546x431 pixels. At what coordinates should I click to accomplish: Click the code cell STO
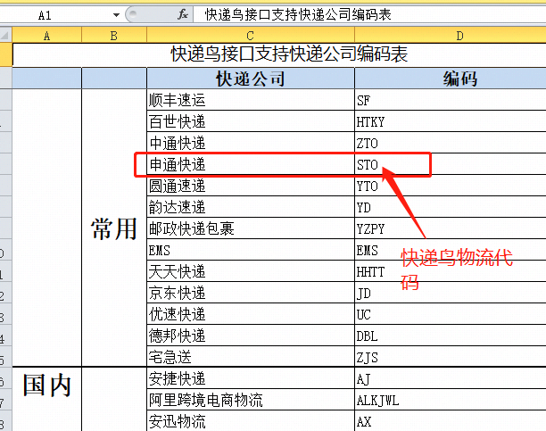click(451, 164)
